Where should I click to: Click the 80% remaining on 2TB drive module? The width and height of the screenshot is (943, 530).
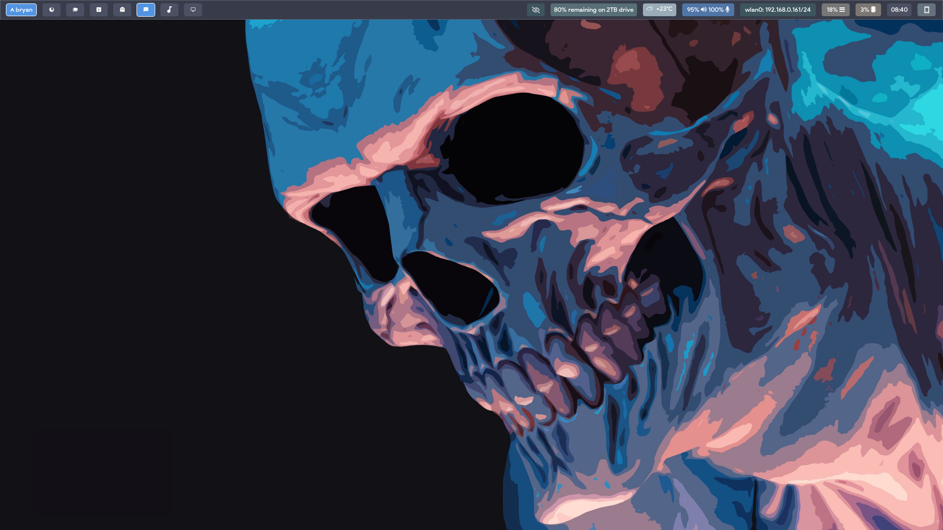[x=593, y=10]
